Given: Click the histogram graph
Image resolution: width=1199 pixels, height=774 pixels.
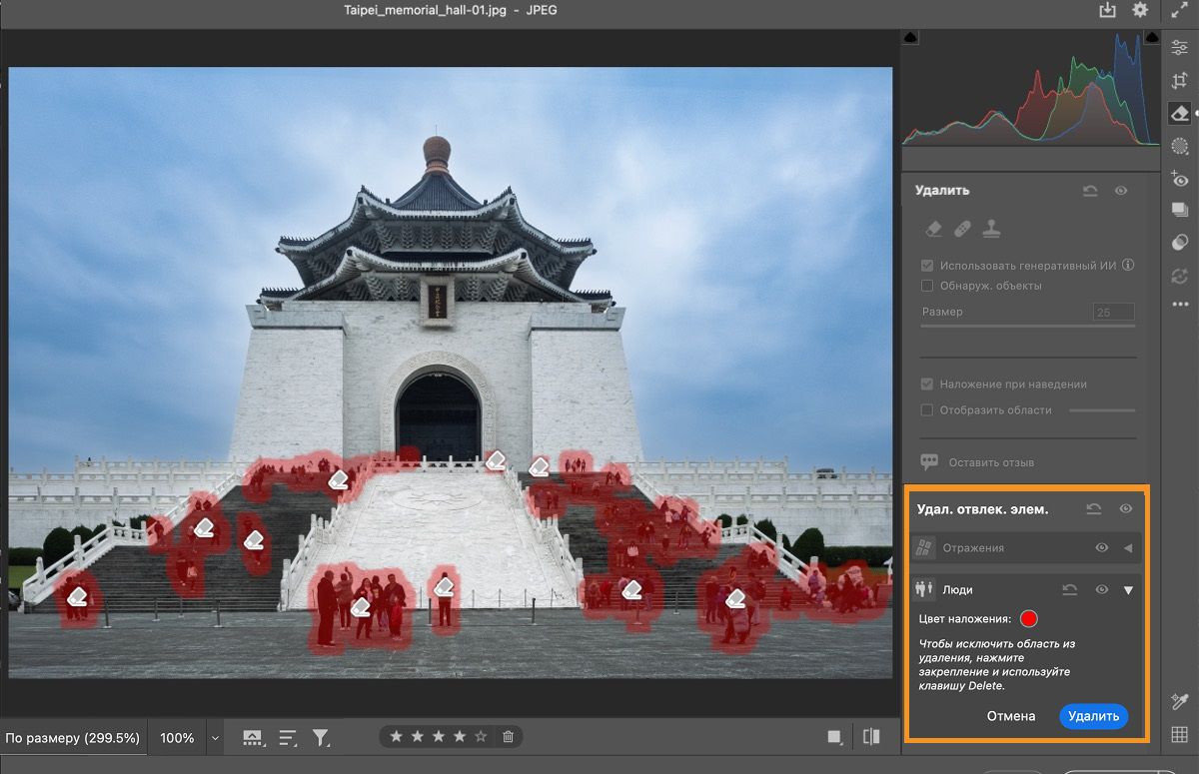Looking at the screenshot, I should [x=1031, y=90].
